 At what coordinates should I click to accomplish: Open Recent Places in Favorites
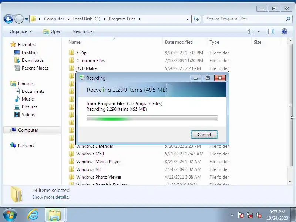(35, 68)
